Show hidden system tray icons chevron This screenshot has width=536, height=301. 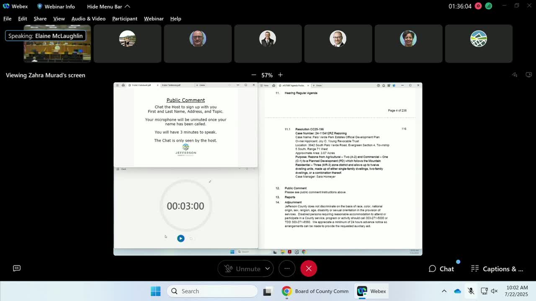click(444, 291)
